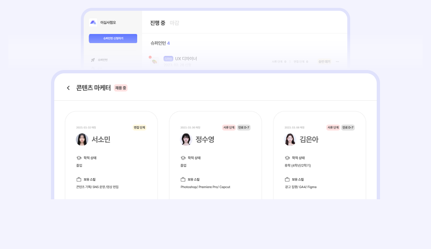Click briefcase icon on 서소민 card

[79, 179]
